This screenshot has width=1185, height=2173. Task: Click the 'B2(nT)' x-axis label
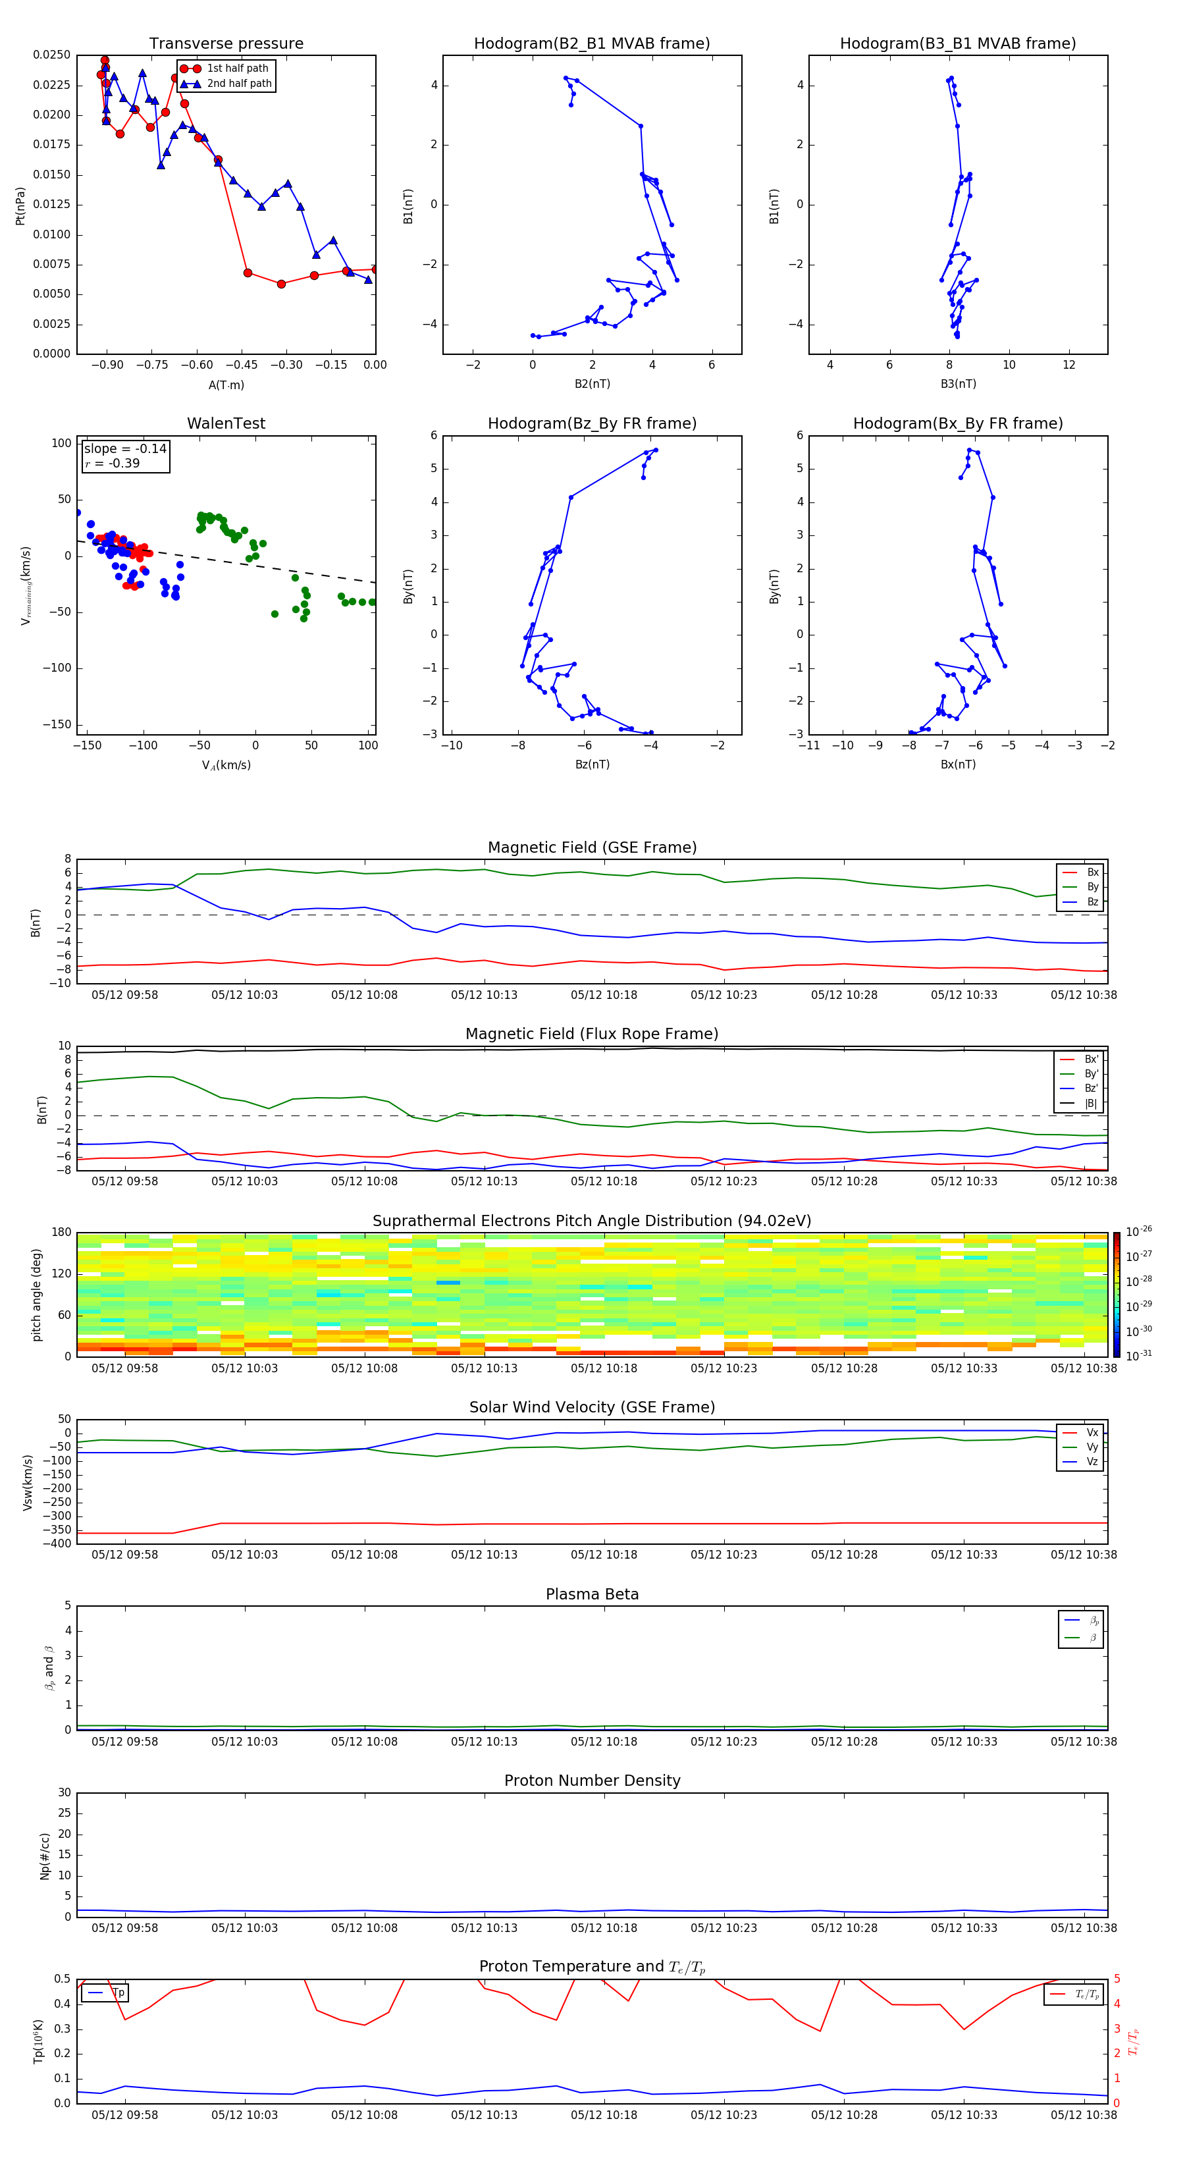pos(592,384)
